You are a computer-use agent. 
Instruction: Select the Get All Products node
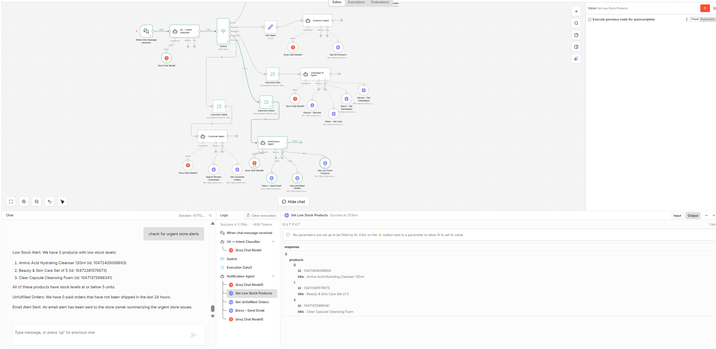click(338, 47)
